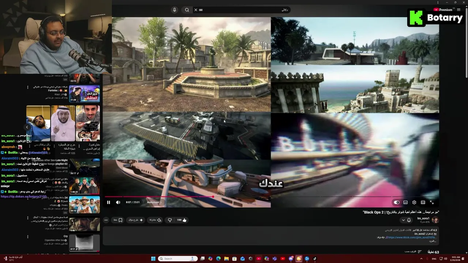Screen dimensions: 468x263
Task: Open recommended video thumbnail 1:48:32
Action: [x=84, y=186]
